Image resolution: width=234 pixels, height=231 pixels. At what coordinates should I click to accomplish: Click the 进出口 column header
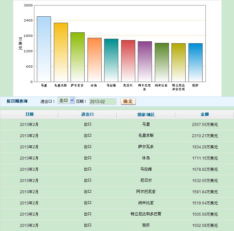88,114
